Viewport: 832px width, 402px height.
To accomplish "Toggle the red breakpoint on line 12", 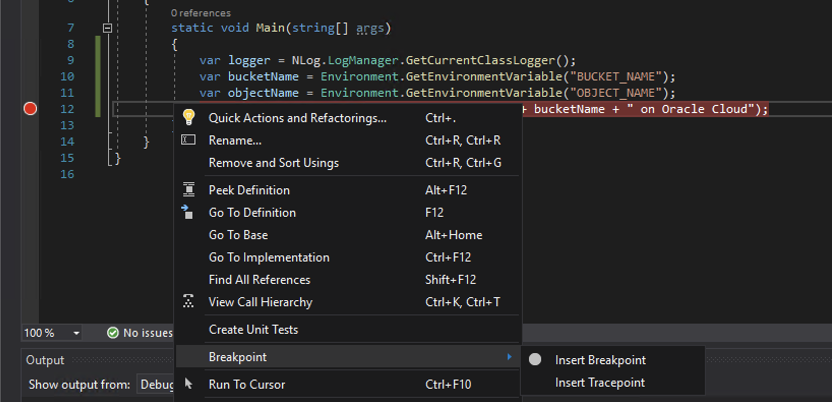I will coord(30,109).
